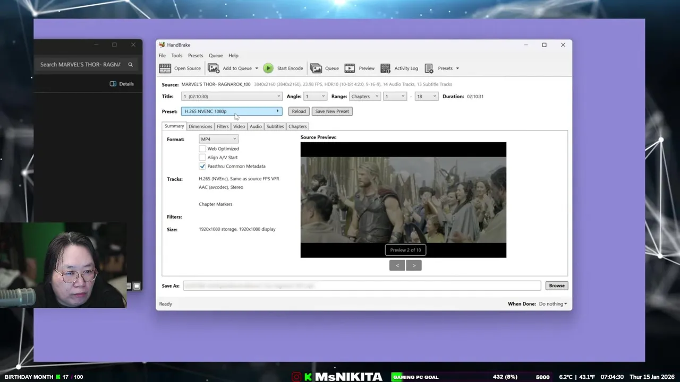
Task: Click source name MARVEL'S THOR- RAGNAROK_t00
Action: click(216, 84)
